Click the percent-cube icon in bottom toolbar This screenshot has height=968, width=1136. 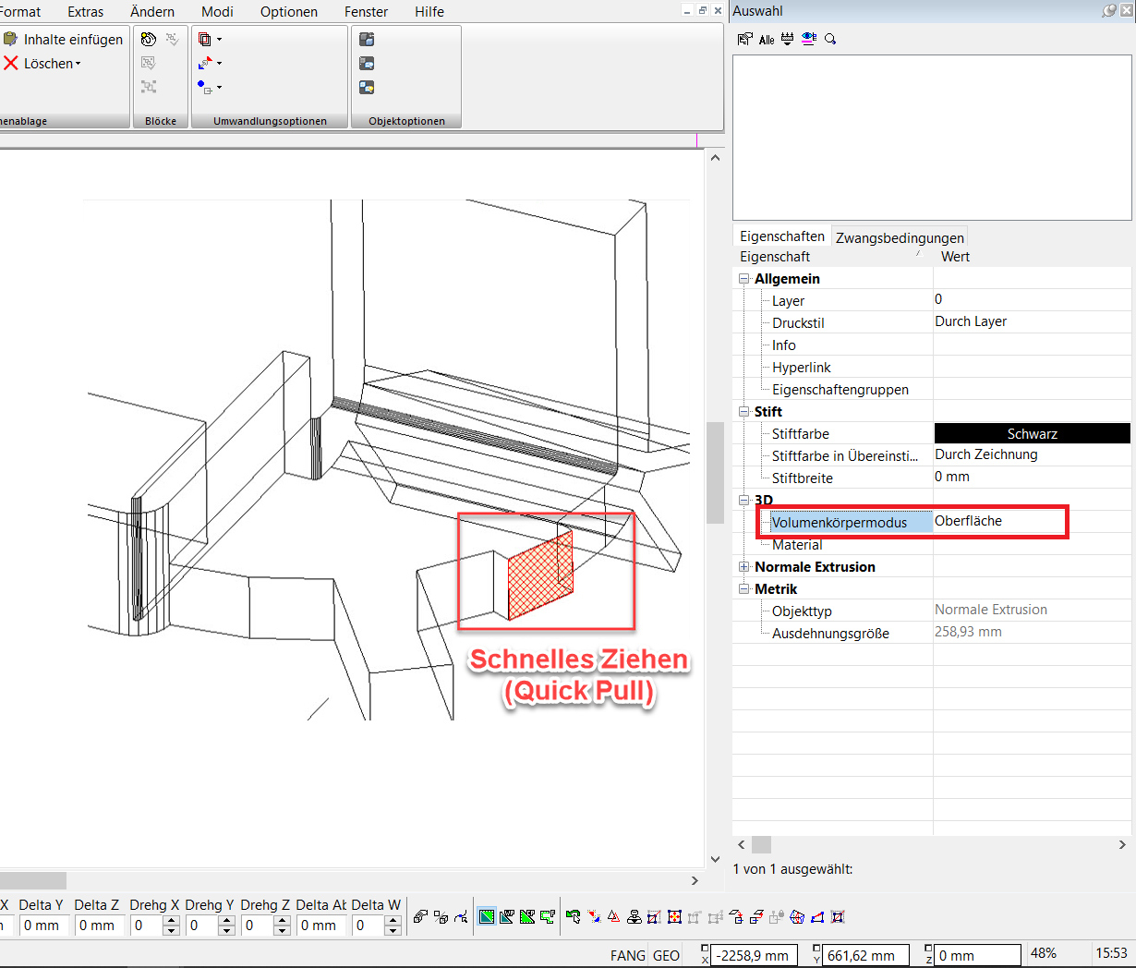pos(441,916)
